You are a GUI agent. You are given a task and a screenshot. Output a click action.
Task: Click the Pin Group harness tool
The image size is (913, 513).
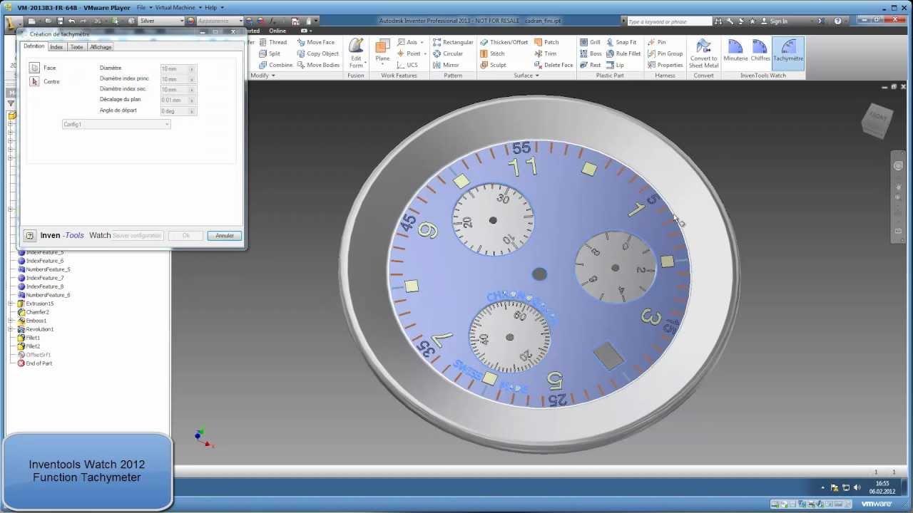coord(665,53)
